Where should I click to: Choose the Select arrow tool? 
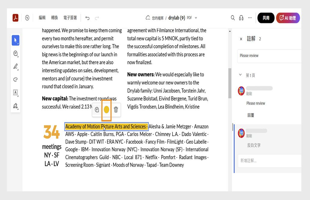coord(15,40)
